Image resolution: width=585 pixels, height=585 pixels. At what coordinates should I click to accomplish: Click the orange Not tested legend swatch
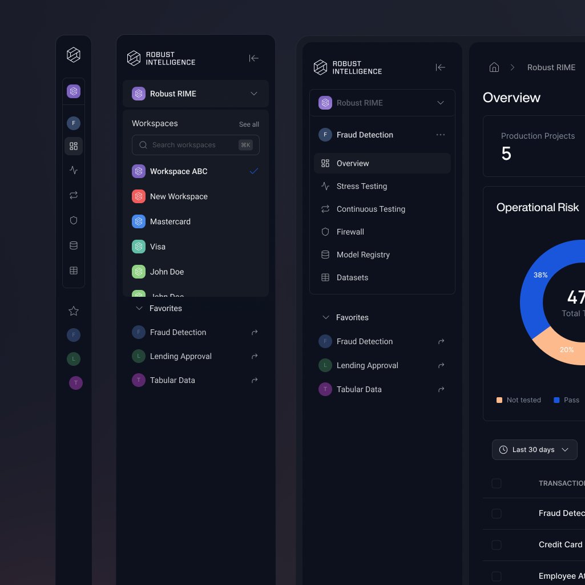[499, 400]
